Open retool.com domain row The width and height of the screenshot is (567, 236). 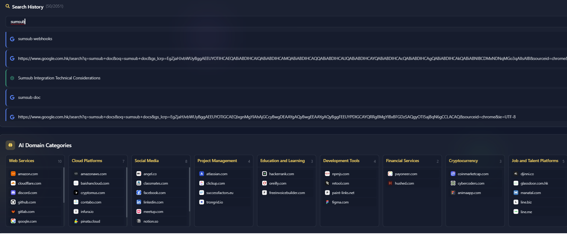point(349,183)
